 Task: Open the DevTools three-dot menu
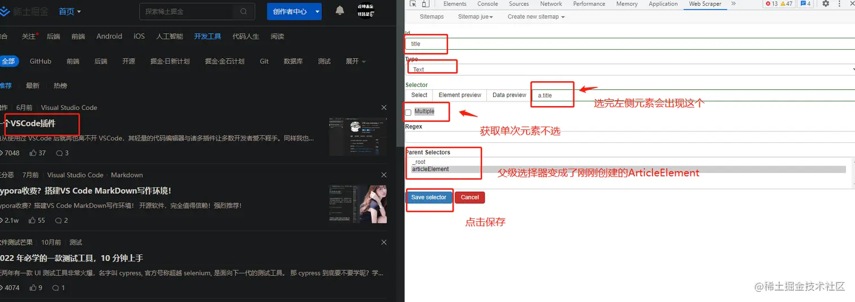coord(839,4)
